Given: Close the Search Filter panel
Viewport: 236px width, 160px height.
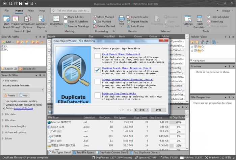Looking at the screenshot, I should (44, 75).
